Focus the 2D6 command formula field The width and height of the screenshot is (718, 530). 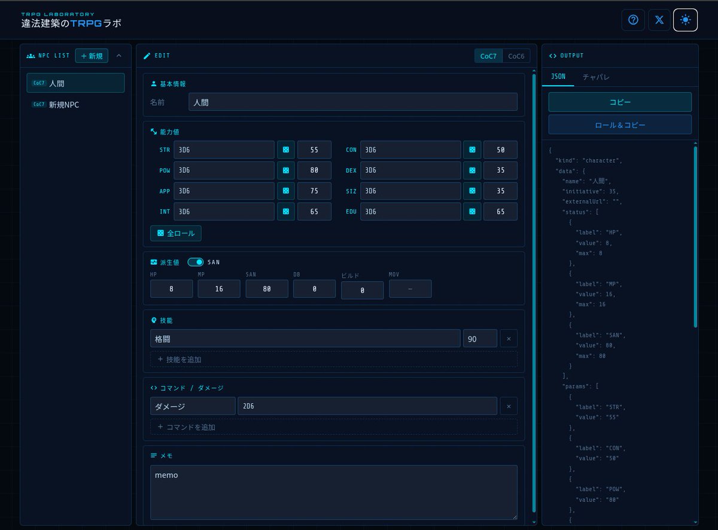click(367, 406)
